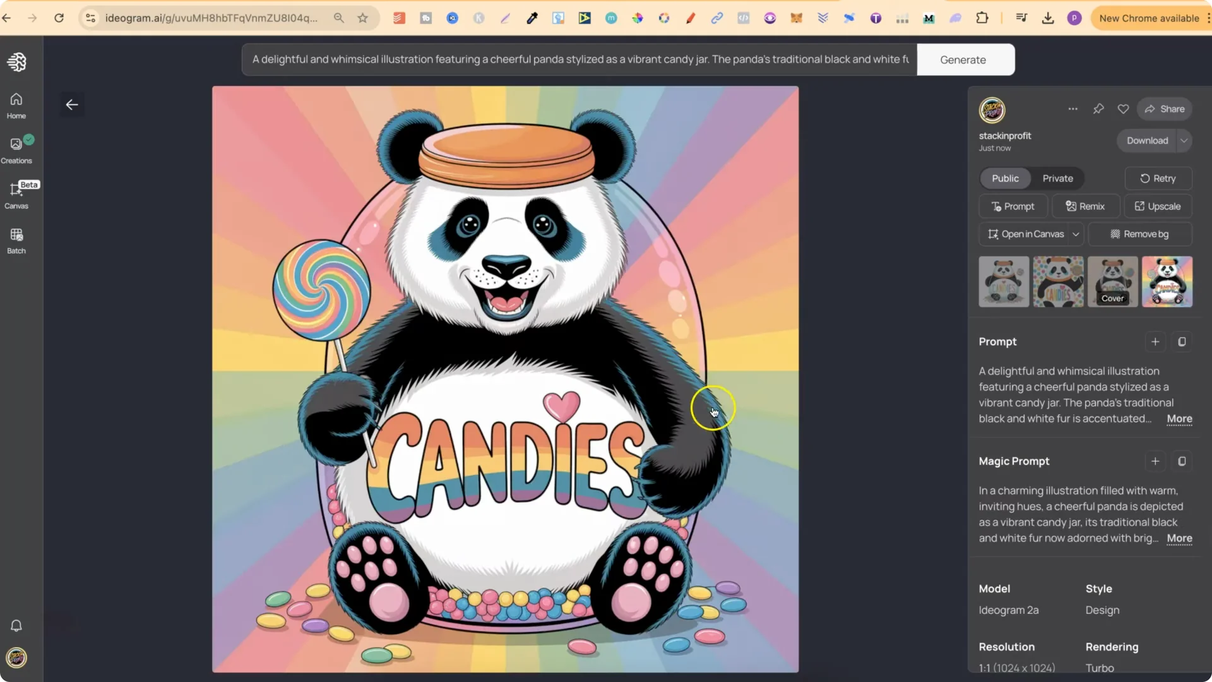Launch Canvas Beta from the sidebar
Viewport: 1212px width, 682px height.
point(17,196)
